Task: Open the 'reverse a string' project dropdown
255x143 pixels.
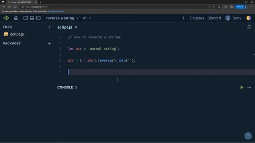Action: (x=62, y=18)
